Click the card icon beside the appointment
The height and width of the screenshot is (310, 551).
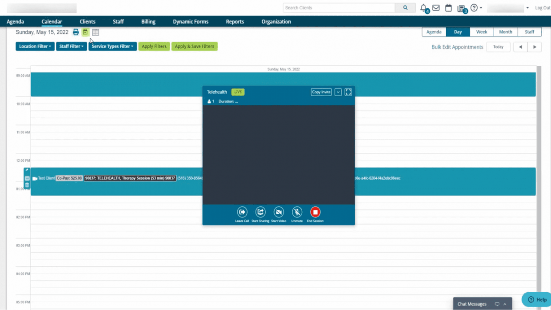27,178
